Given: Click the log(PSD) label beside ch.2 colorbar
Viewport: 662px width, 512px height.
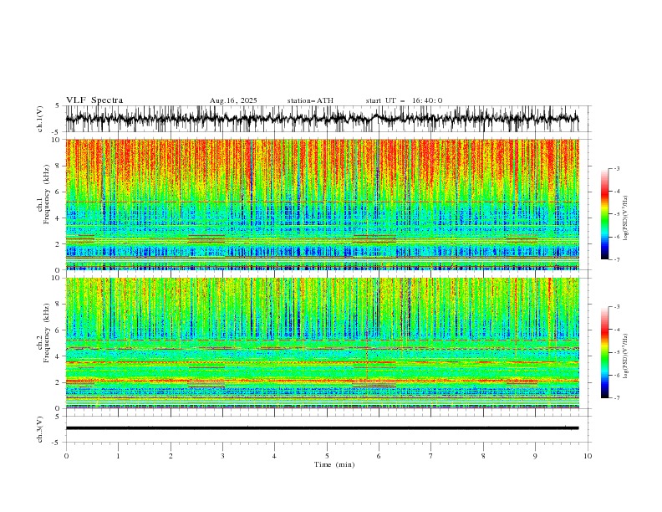Looking at the screenshot, I should coord(625,356).
